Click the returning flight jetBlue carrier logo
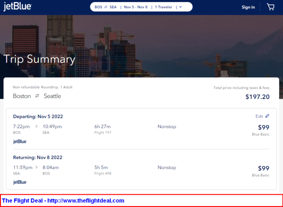 point(20,182)
